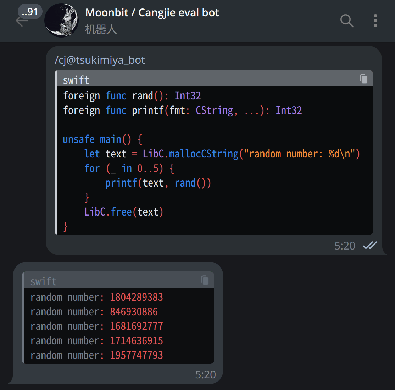This screenshot has height=390, width=395.
Task: Copy the bot's random number output block
Action: tap(205, 280)
